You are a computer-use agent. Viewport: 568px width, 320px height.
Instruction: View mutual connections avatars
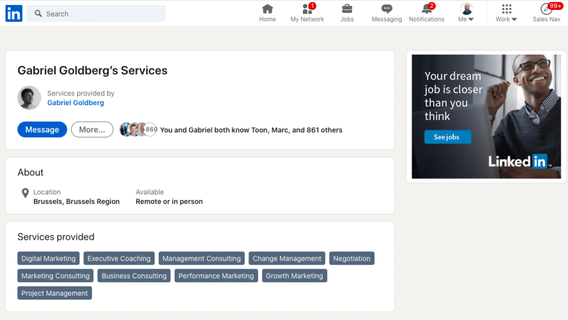138,130
